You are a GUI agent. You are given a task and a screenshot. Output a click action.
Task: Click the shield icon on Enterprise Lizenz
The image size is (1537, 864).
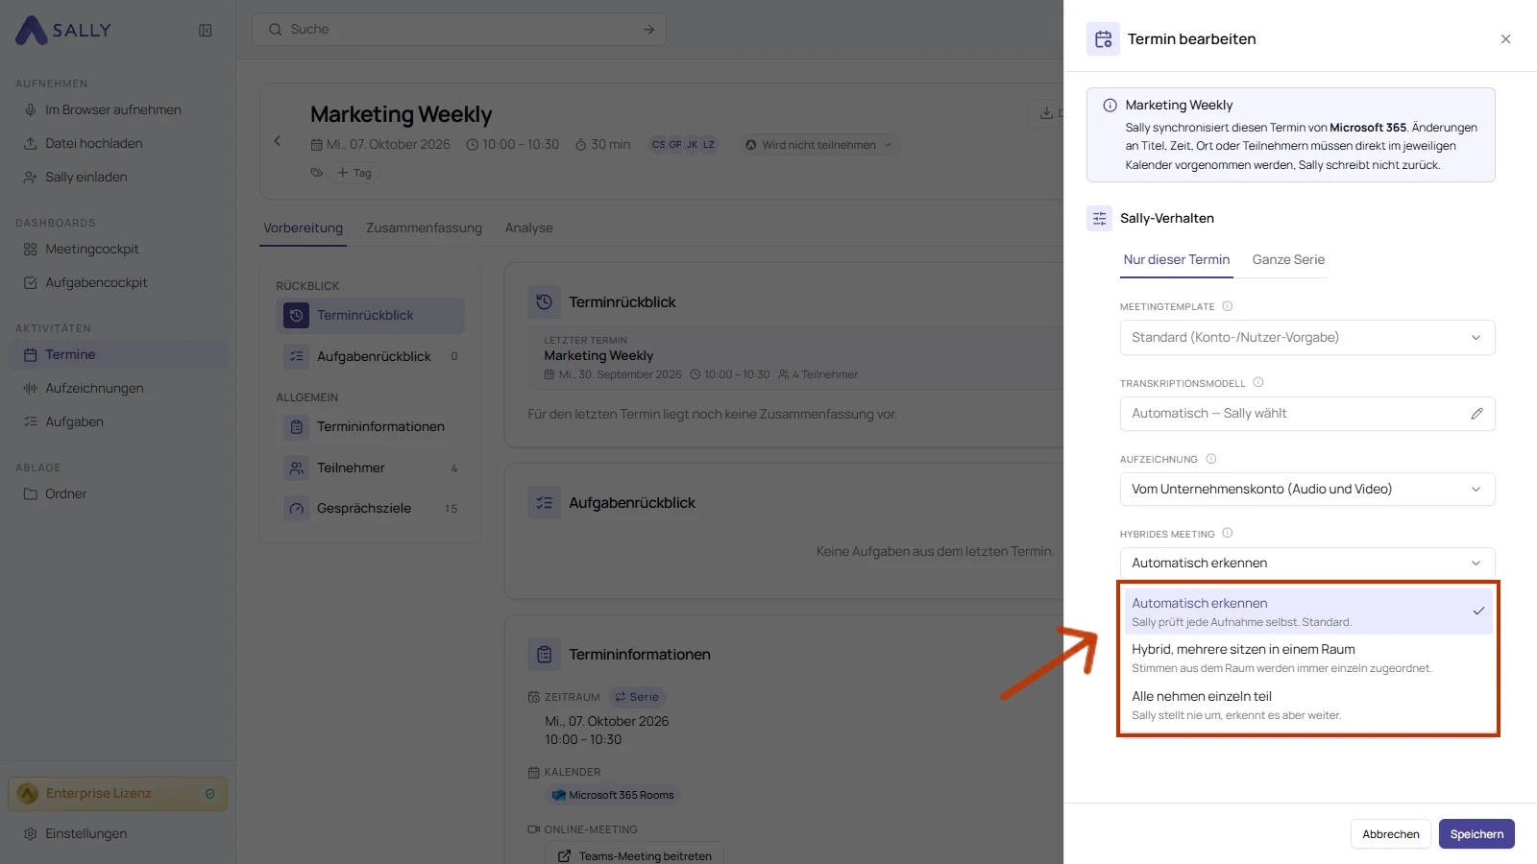coord(210,794)
